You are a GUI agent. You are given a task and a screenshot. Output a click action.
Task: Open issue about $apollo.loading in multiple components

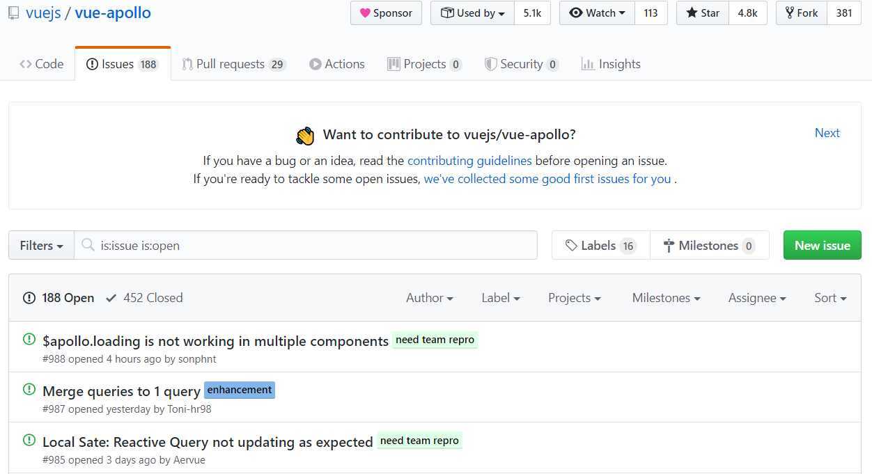pos(215,341)
